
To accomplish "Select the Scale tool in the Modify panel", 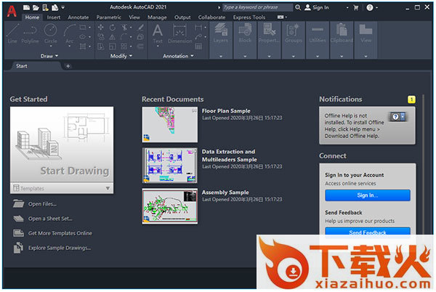I will [113, 46].
